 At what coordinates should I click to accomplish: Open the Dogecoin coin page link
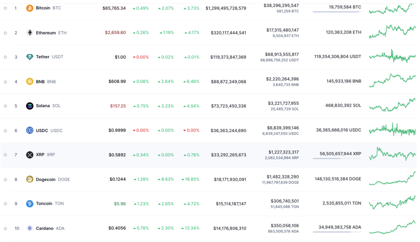[46, 179]
